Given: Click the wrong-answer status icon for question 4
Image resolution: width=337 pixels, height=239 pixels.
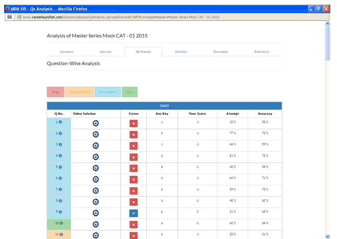Looking at the screenshot, I should 133,157.
